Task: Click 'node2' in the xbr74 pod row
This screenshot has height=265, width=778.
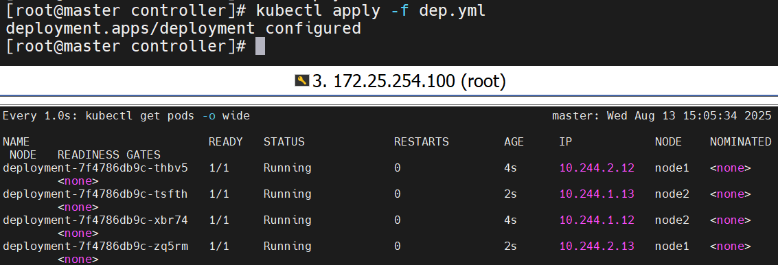Action: tap(672, 220)
